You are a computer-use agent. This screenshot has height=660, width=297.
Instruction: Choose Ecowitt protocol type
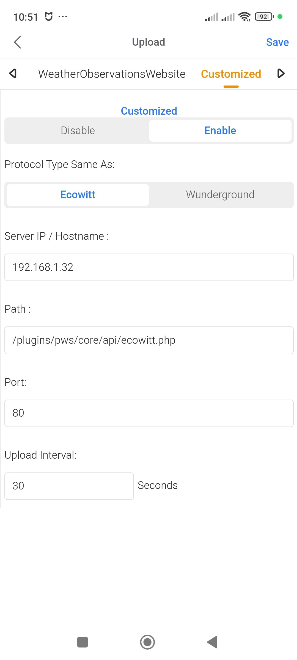pyautogui.click(x=78, y=195)
